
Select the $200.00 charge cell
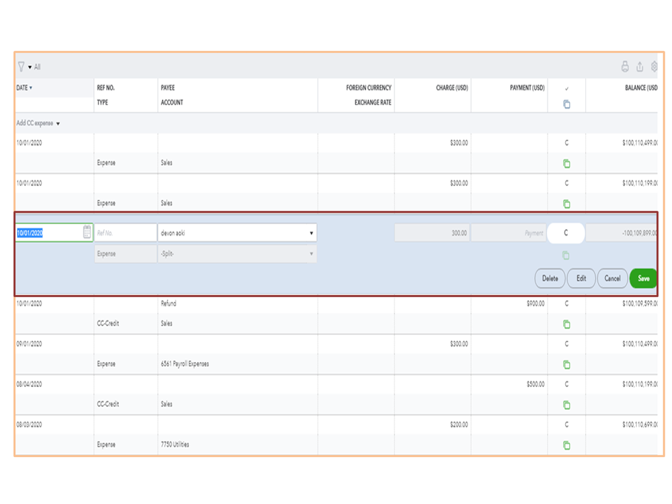click(x=459, y=425)
